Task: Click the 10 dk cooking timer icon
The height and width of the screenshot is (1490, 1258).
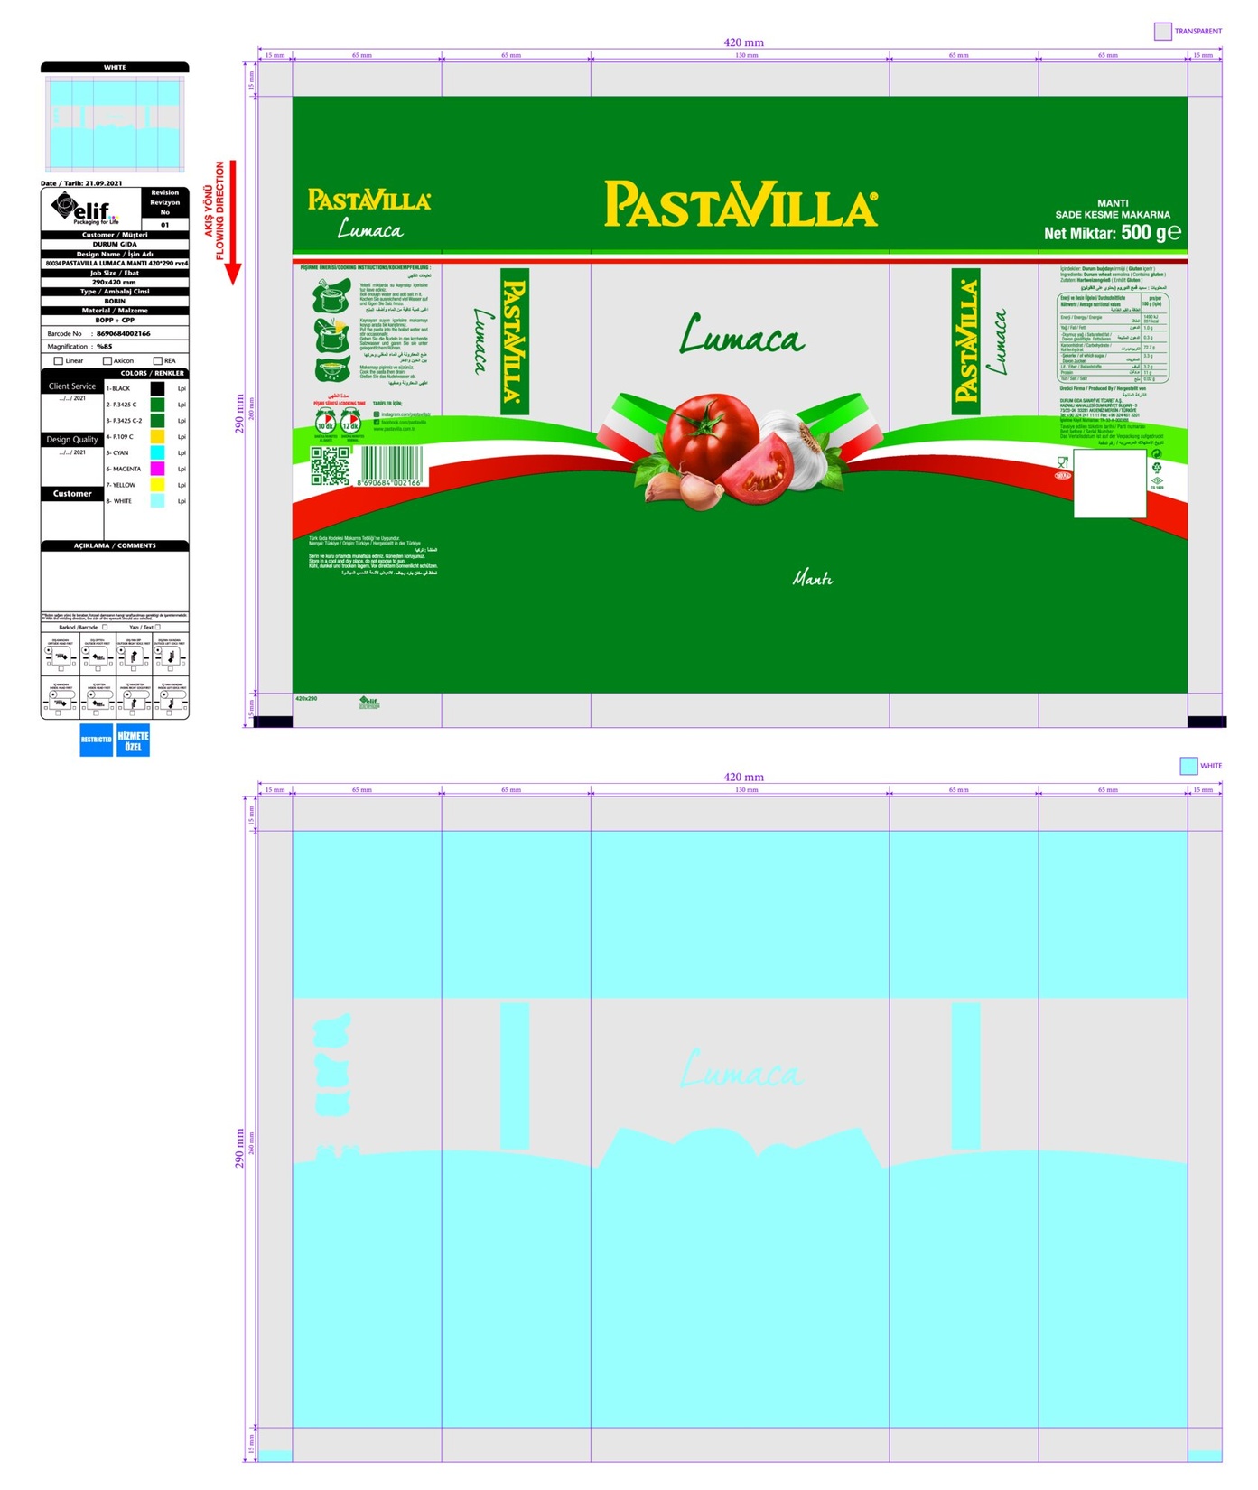Action: [325, 423]
